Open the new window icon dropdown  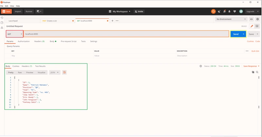pos(39,11)
